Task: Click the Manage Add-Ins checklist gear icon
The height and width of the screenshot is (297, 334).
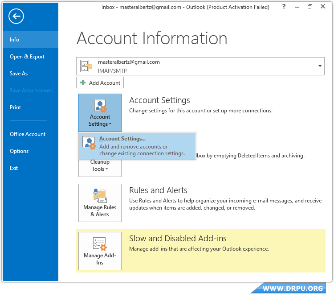Action: tap(100, 244)
